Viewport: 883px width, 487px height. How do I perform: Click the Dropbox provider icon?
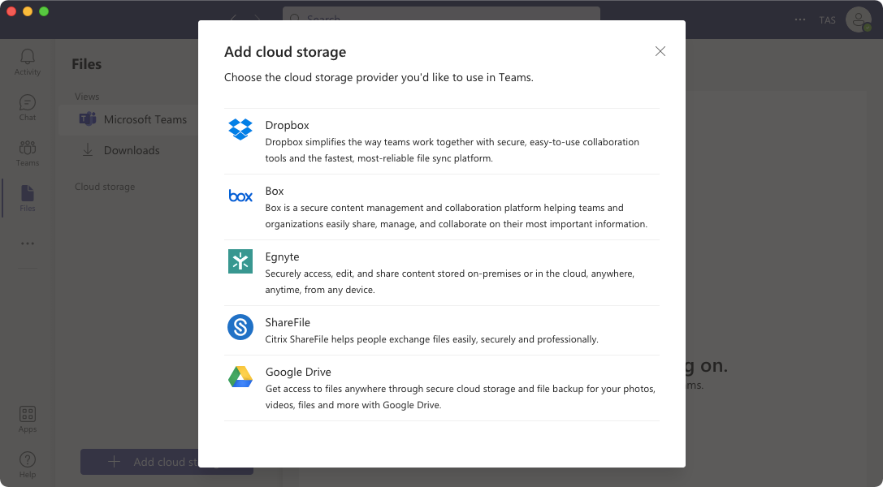tap(240, 128)
